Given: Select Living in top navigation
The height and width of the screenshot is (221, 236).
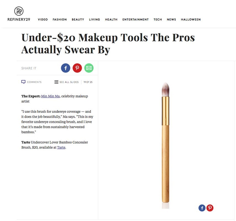Looking at the screenshot, I should 94,20.
